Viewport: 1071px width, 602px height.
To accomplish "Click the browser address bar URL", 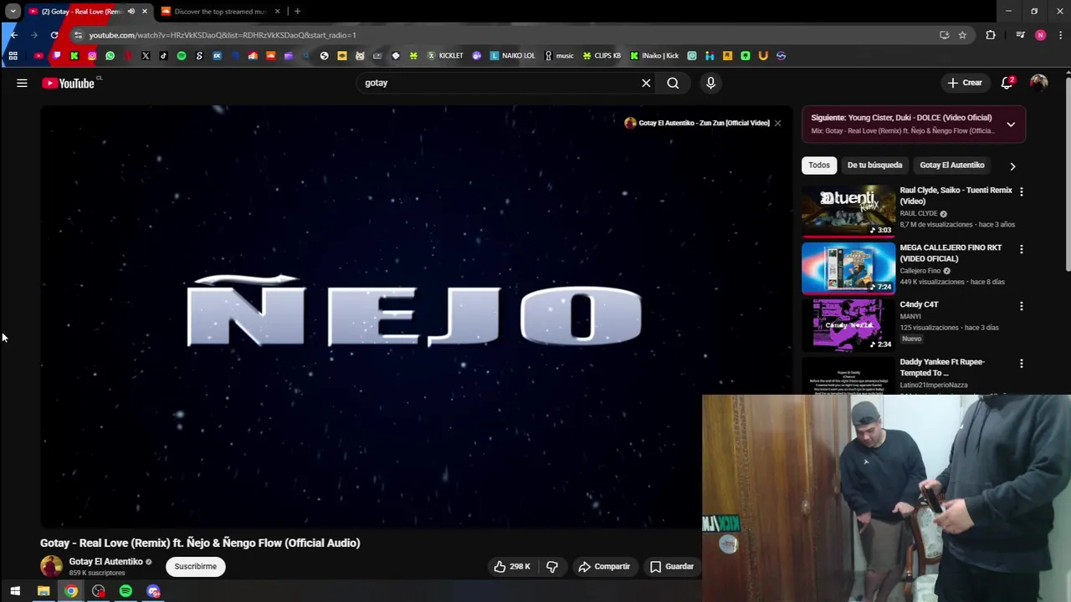I will 223,35.
